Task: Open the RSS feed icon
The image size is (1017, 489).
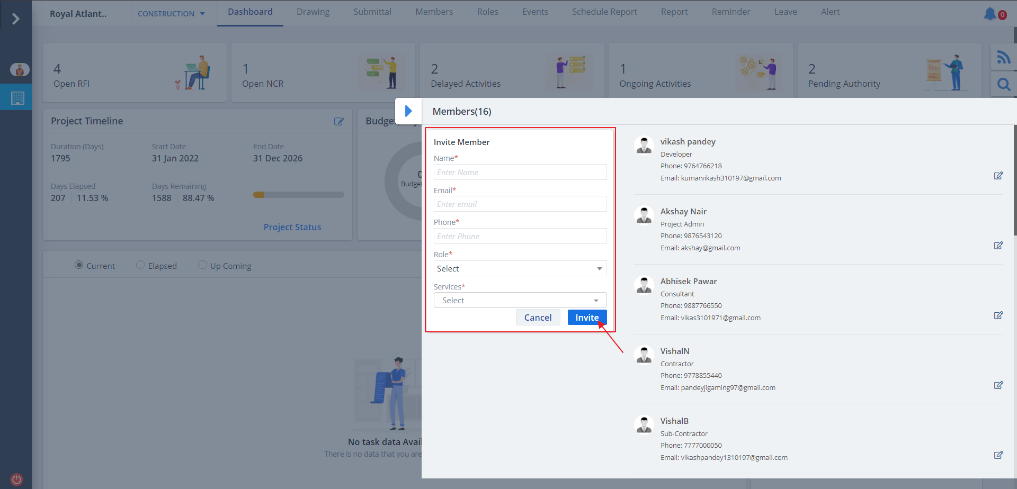Action: 1003,57
